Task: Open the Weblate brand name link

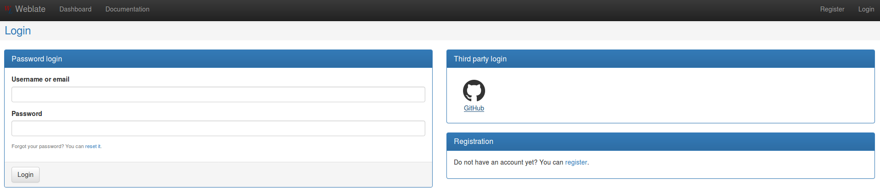Action: (x=30, y=9)
